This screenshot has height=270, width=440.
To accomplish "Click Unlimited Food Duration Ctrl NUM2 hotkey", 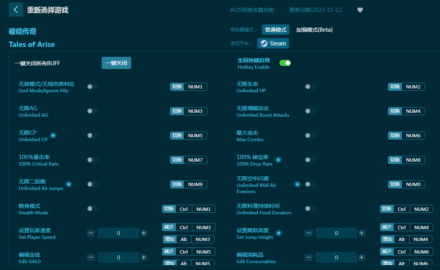I will [406, 209].
